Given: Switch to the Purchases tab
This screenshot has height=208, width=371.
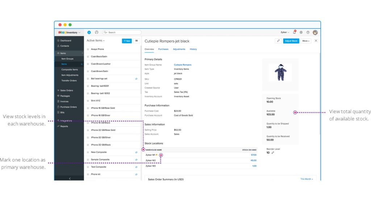Looking at the screenshot, I should click(163, 49).
